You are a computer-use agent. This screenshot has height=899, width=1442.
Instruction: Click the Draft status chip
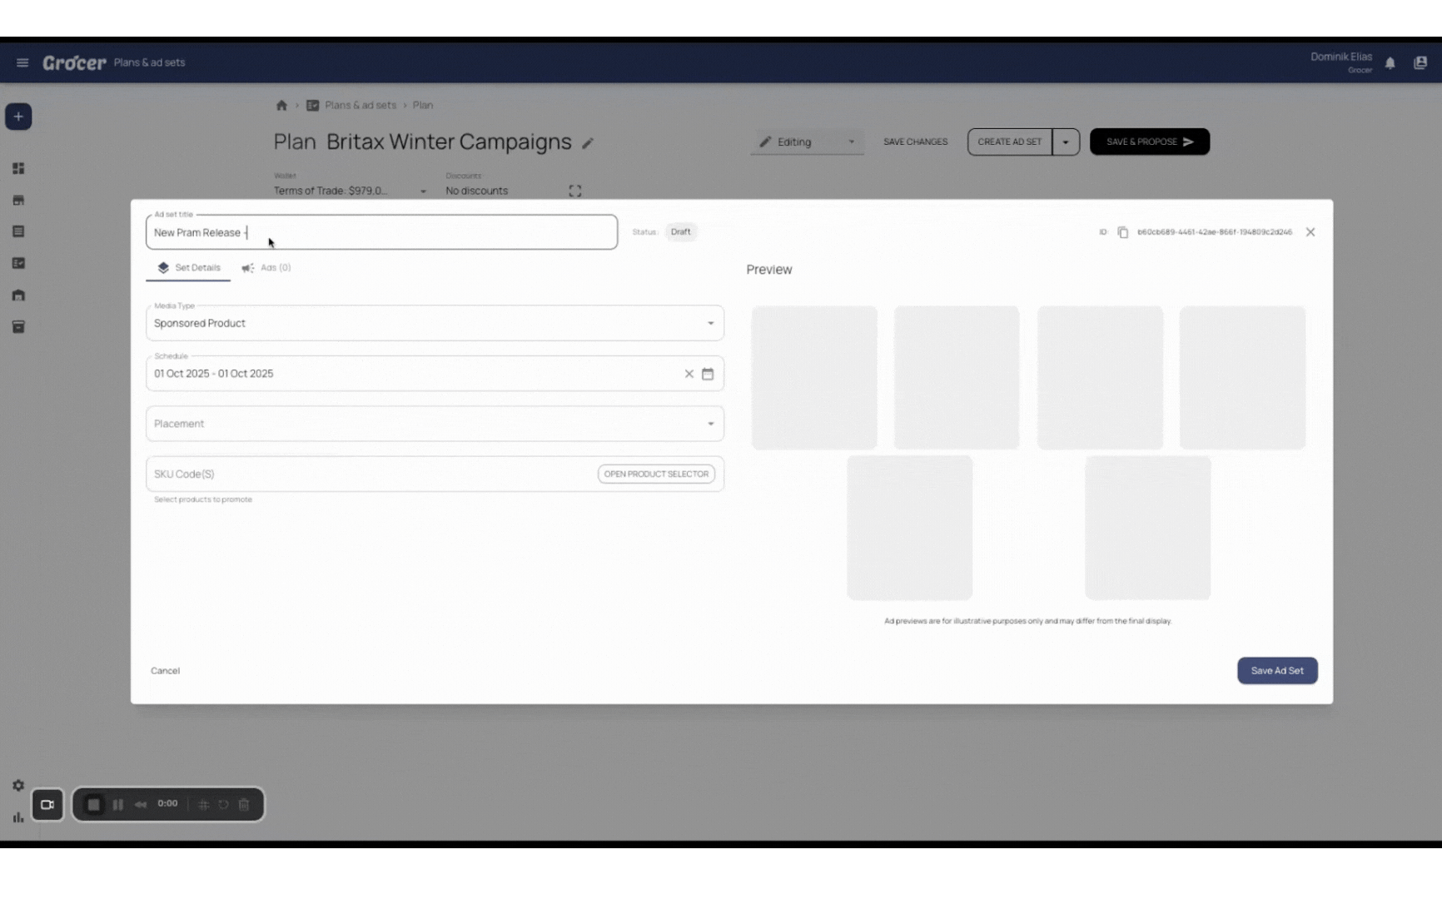pyautogui.click(x=680, y=232)
